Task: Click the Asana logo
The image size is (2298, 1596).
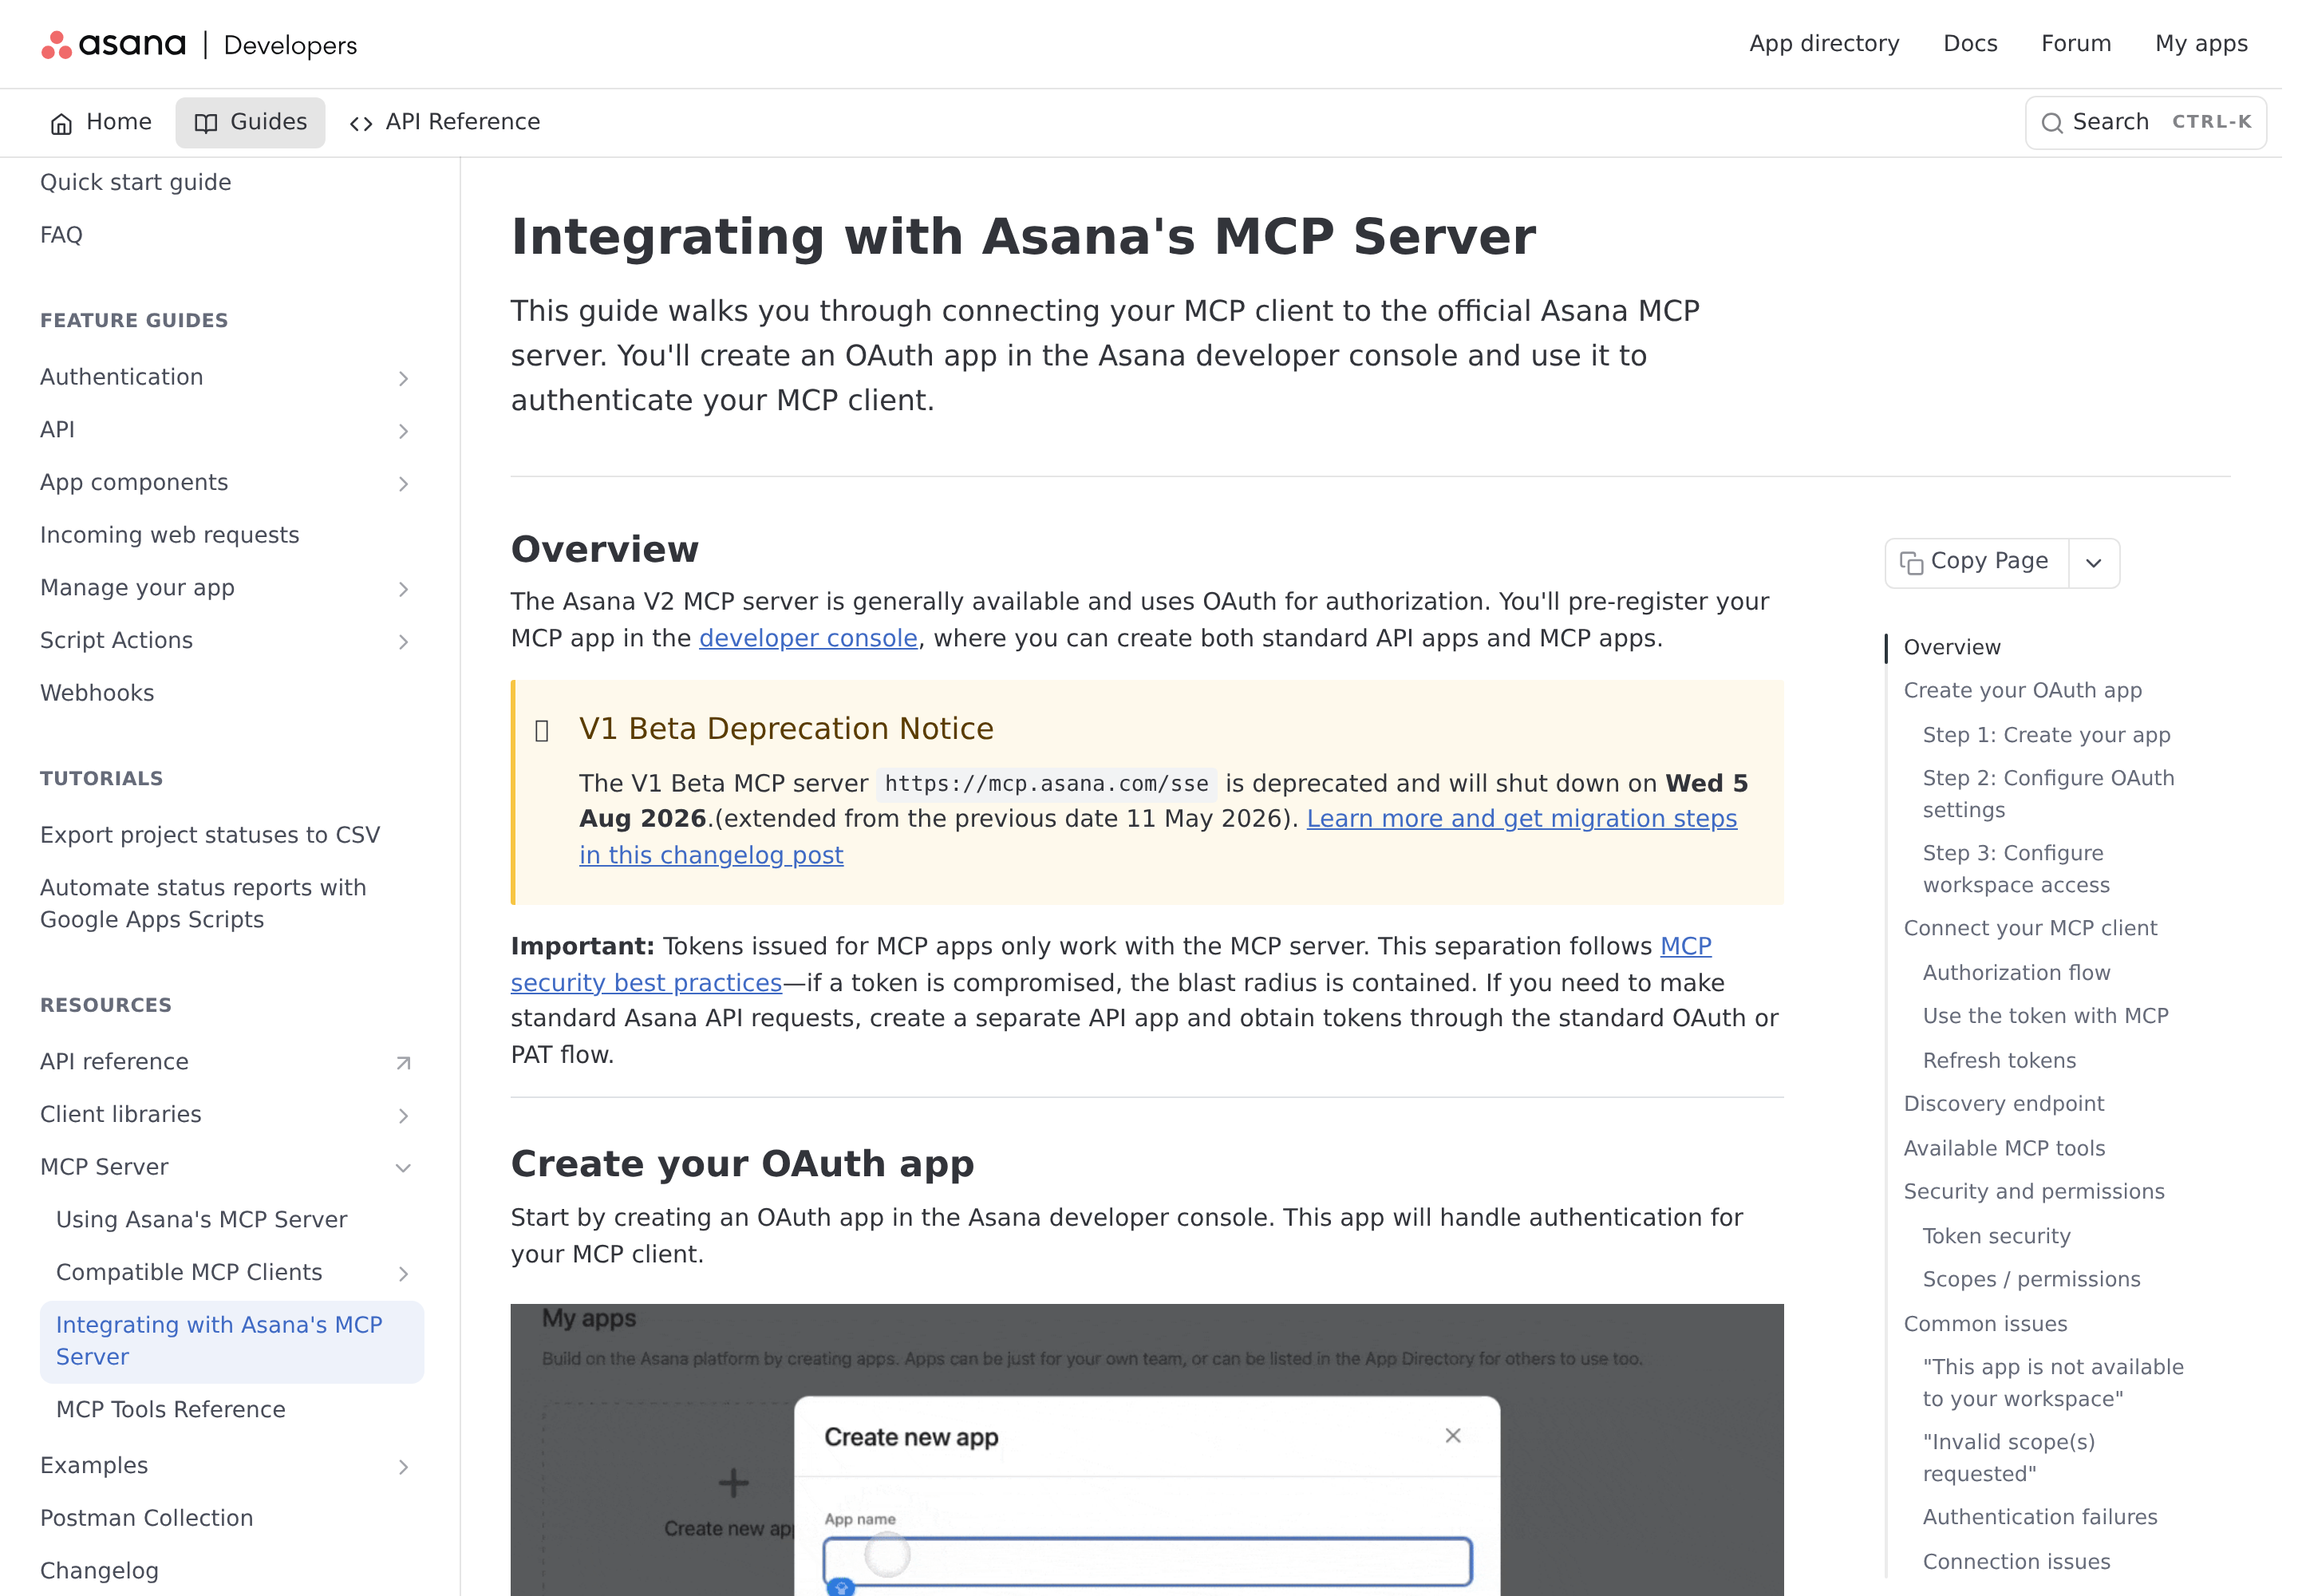Action: pyautogui.click(x=113, y=44)
